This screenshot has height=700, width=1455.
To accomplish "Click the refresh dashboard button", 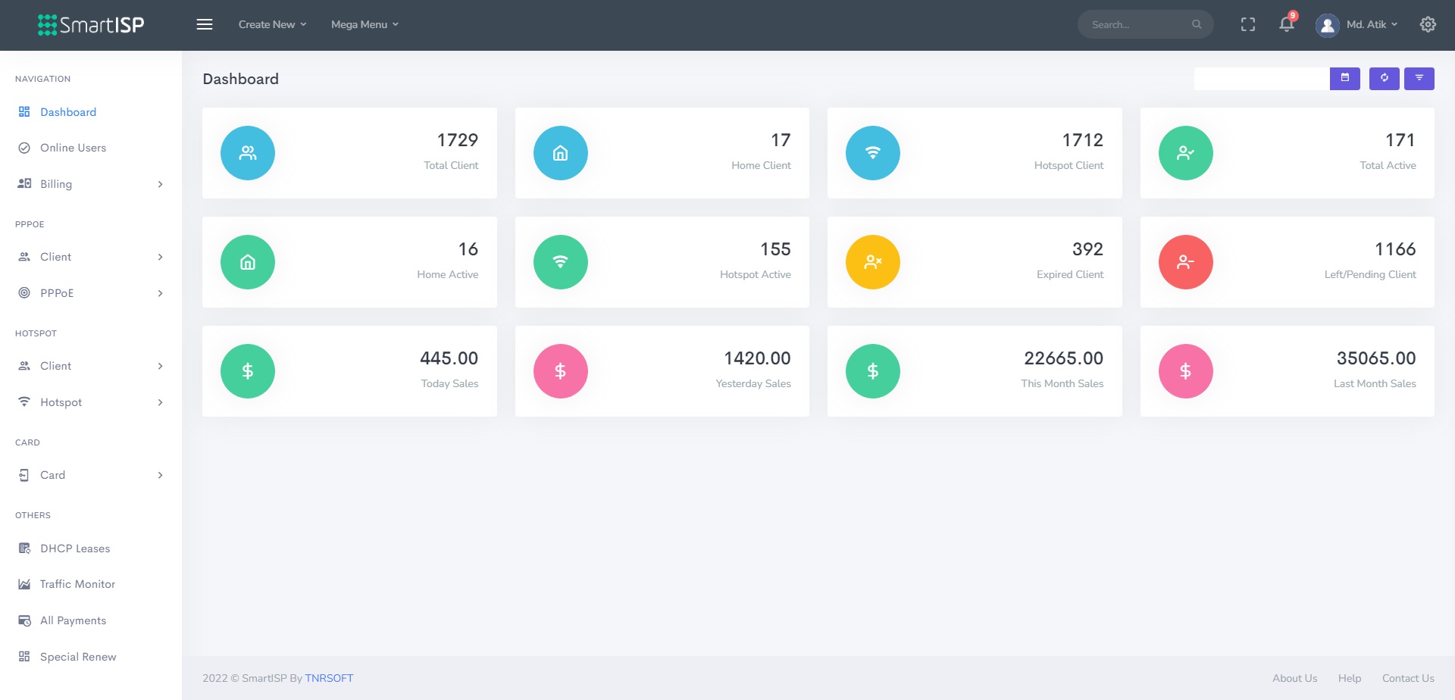I will [x=1384, y=78].
